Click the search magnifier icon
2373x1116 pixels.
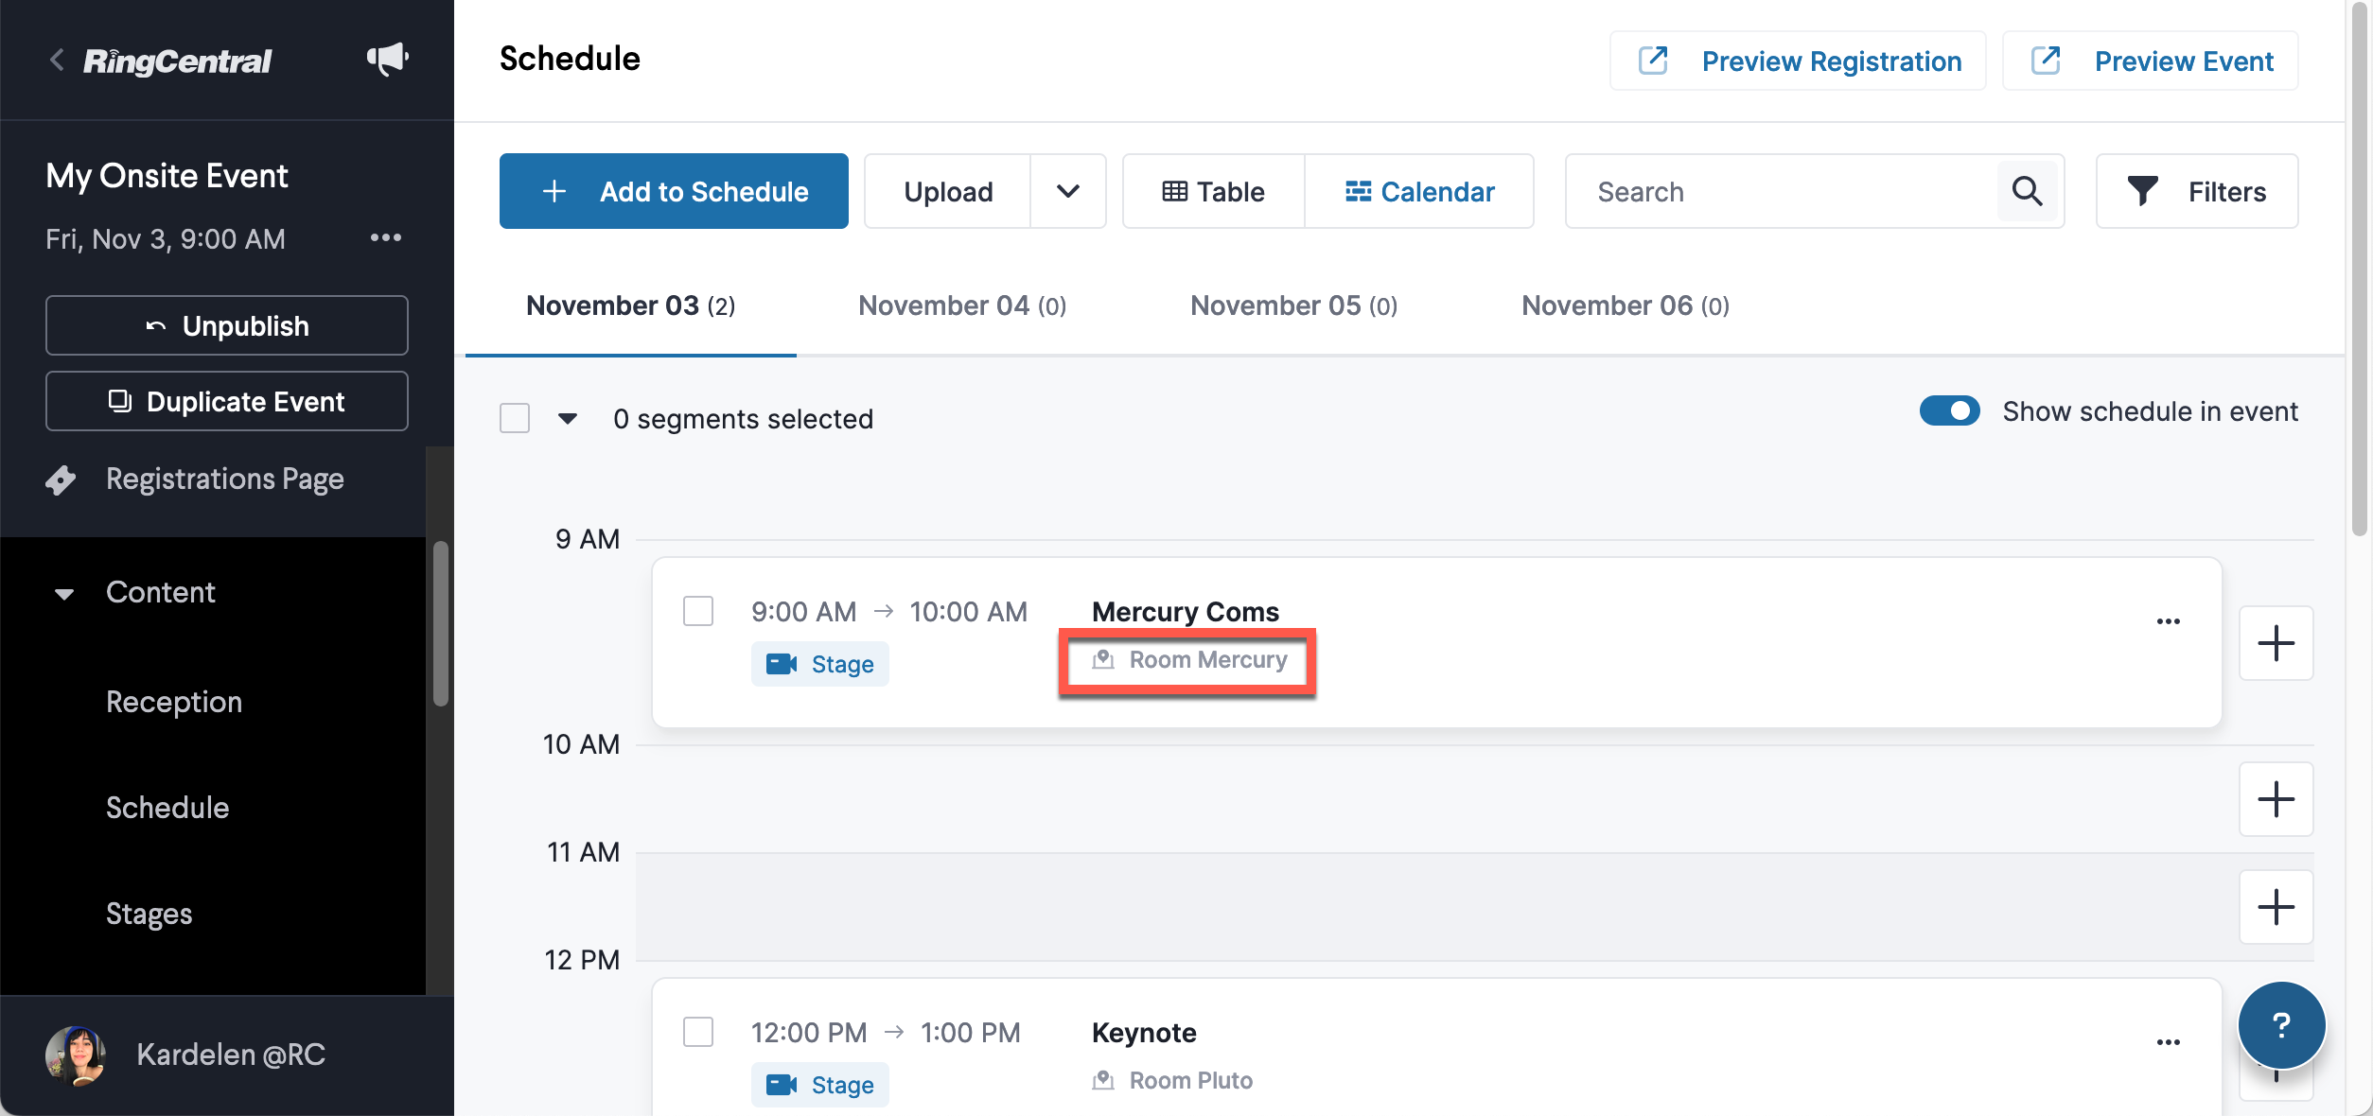pyautogui.click(x=2027, y=192)
